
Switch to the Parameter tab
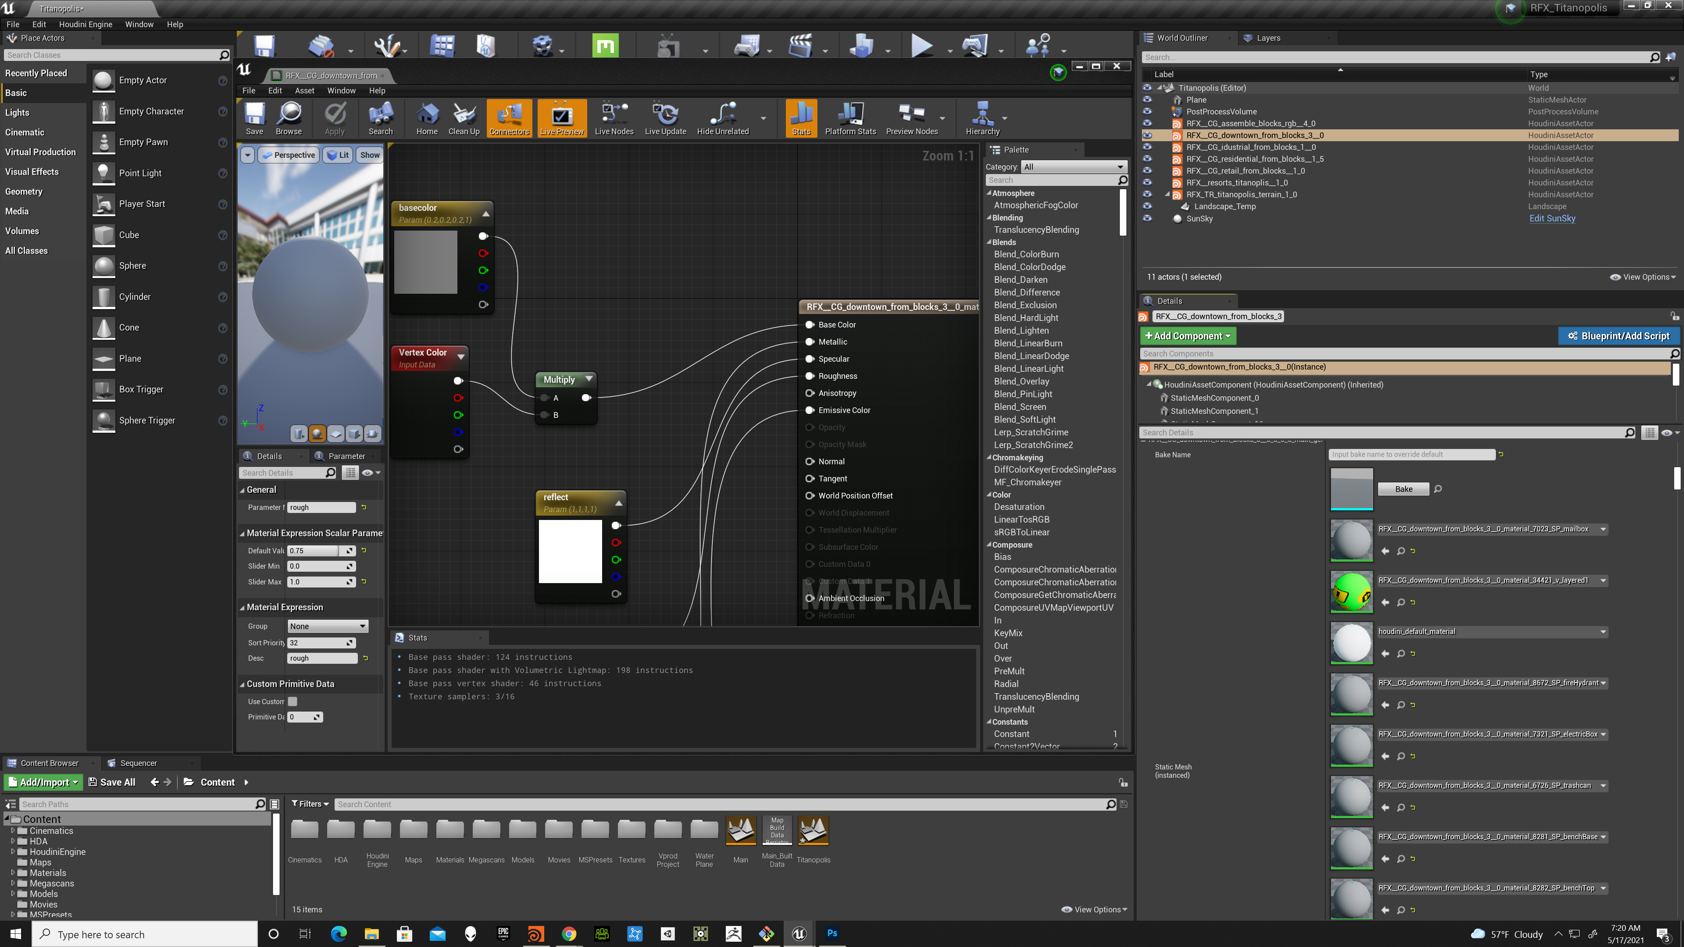[x=346, y=456]
